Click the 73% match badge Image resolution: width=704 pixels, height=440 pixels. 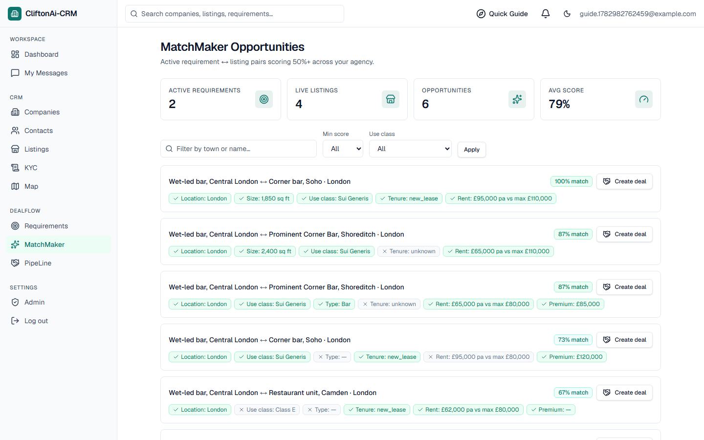[573, 340]
